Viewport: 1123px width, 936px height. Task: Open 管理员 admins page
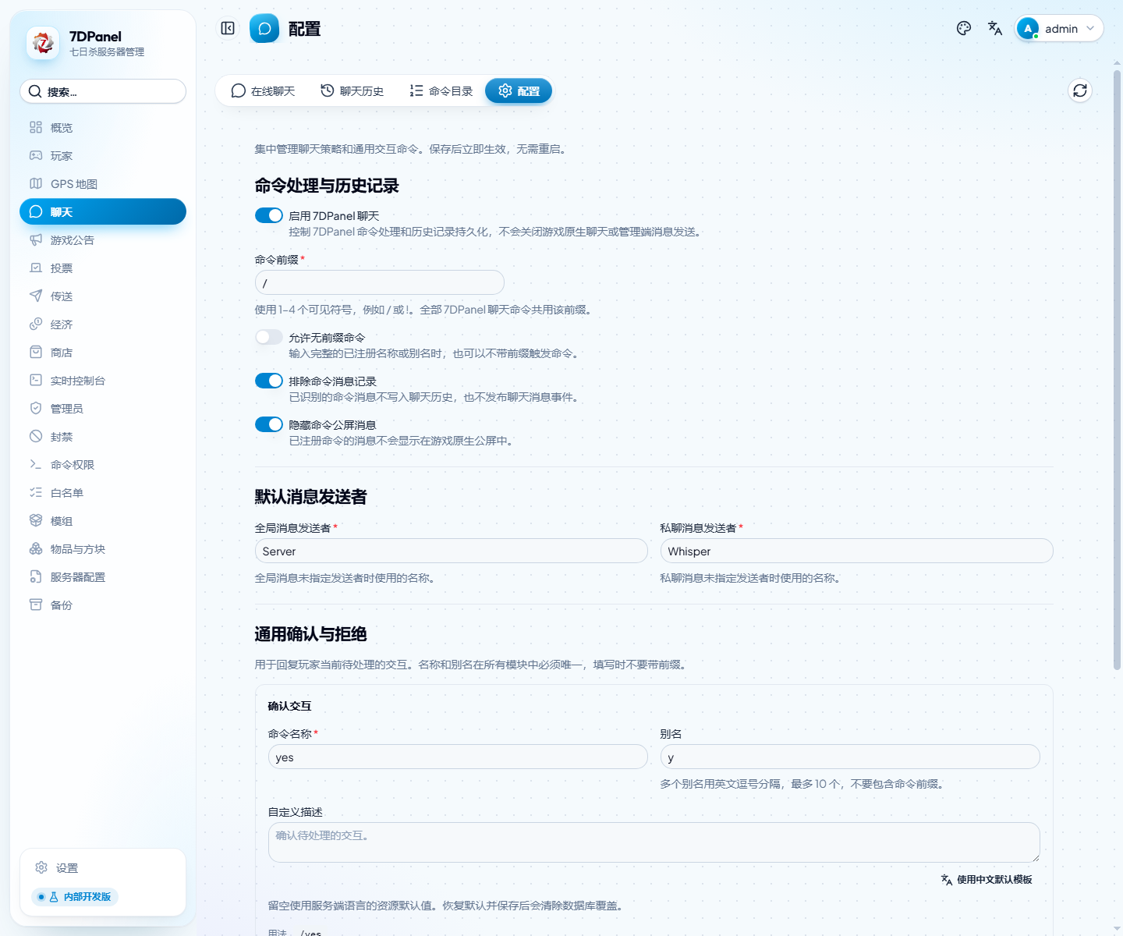pyautogui.click(x=103, y=409)
